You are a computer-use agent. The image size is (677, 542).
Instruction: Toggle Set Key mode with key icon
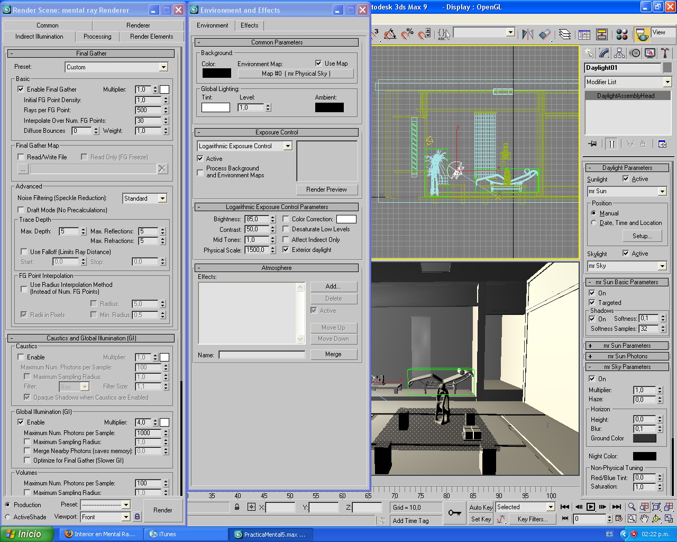pyautogui.click(x=454, y=513)
